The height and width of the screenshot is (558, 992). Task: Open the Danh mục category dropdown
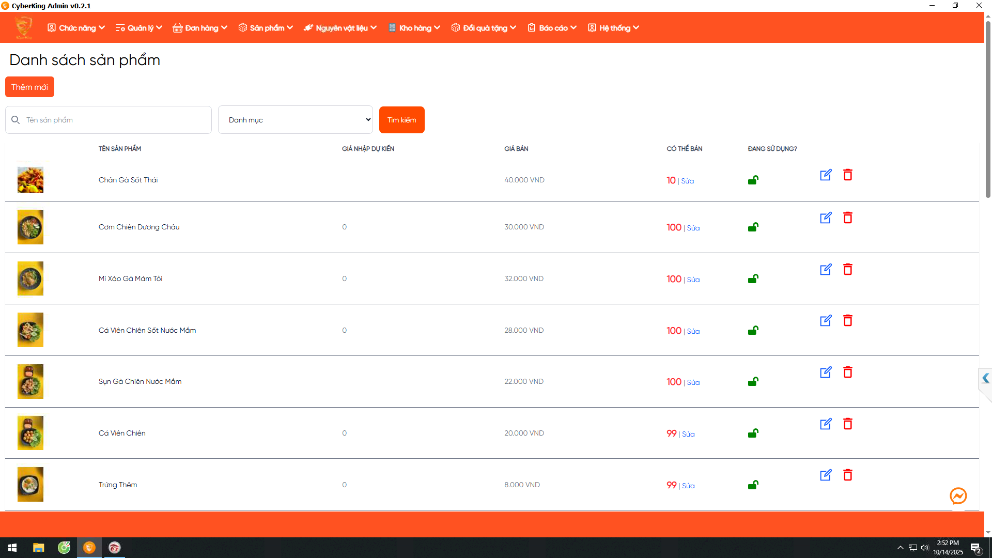[295, 120]
